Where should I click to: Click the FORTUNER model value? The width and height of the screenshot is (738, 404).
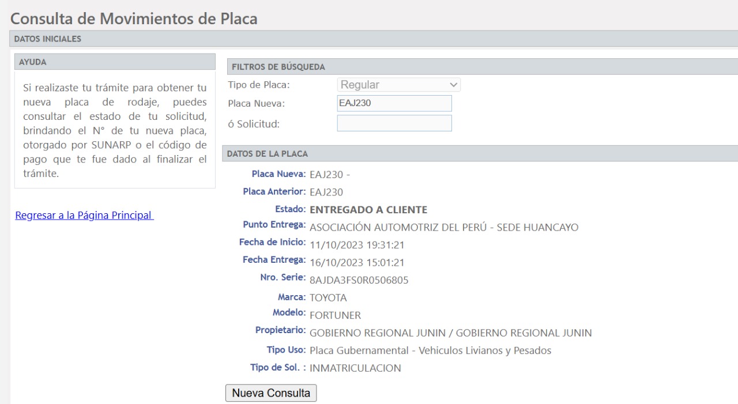pyautogui.click(x=335, y=315)
